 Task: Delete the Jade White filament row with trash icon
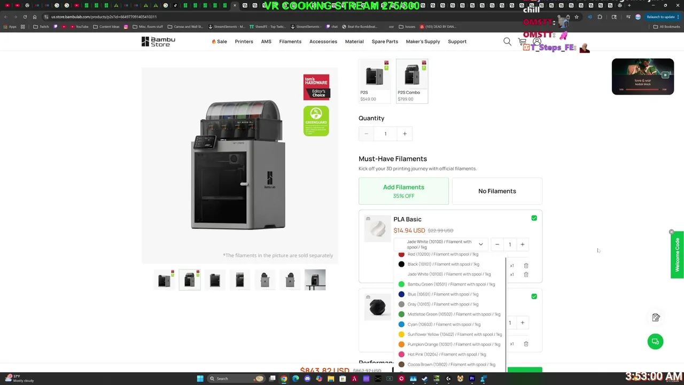click(526, 274)
